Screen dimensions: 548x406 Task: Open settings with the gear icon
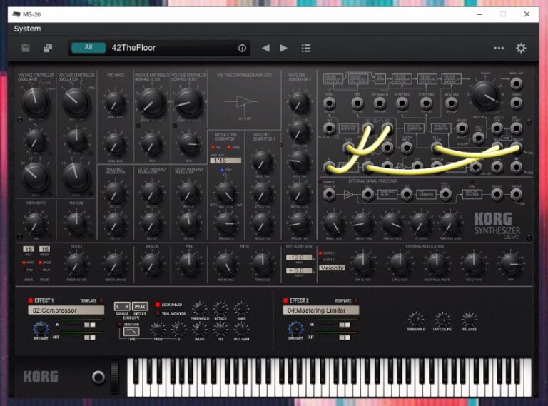click(521, 48)
